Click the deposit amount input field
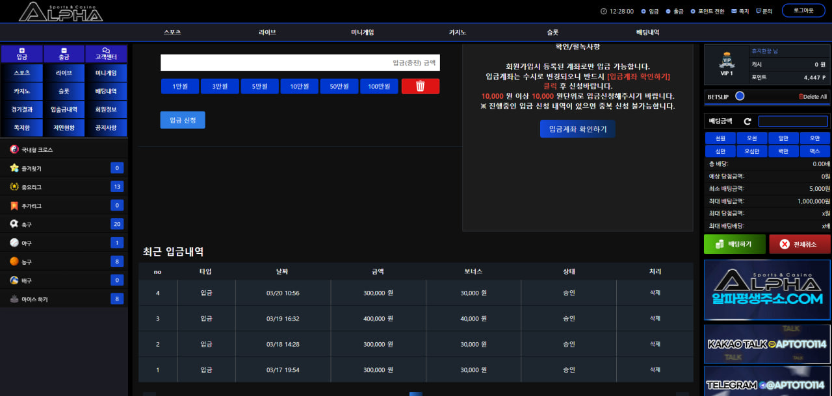832x396 pixels. pyautogui.click(x=300, y=62)
